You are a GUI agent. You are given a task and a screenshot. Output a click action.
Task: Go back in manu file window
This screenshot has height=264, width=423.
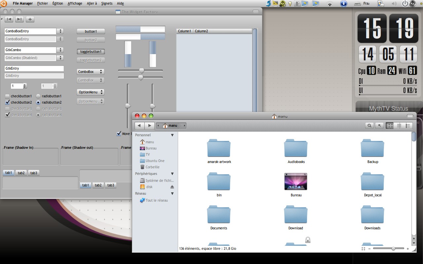point(139,125)
